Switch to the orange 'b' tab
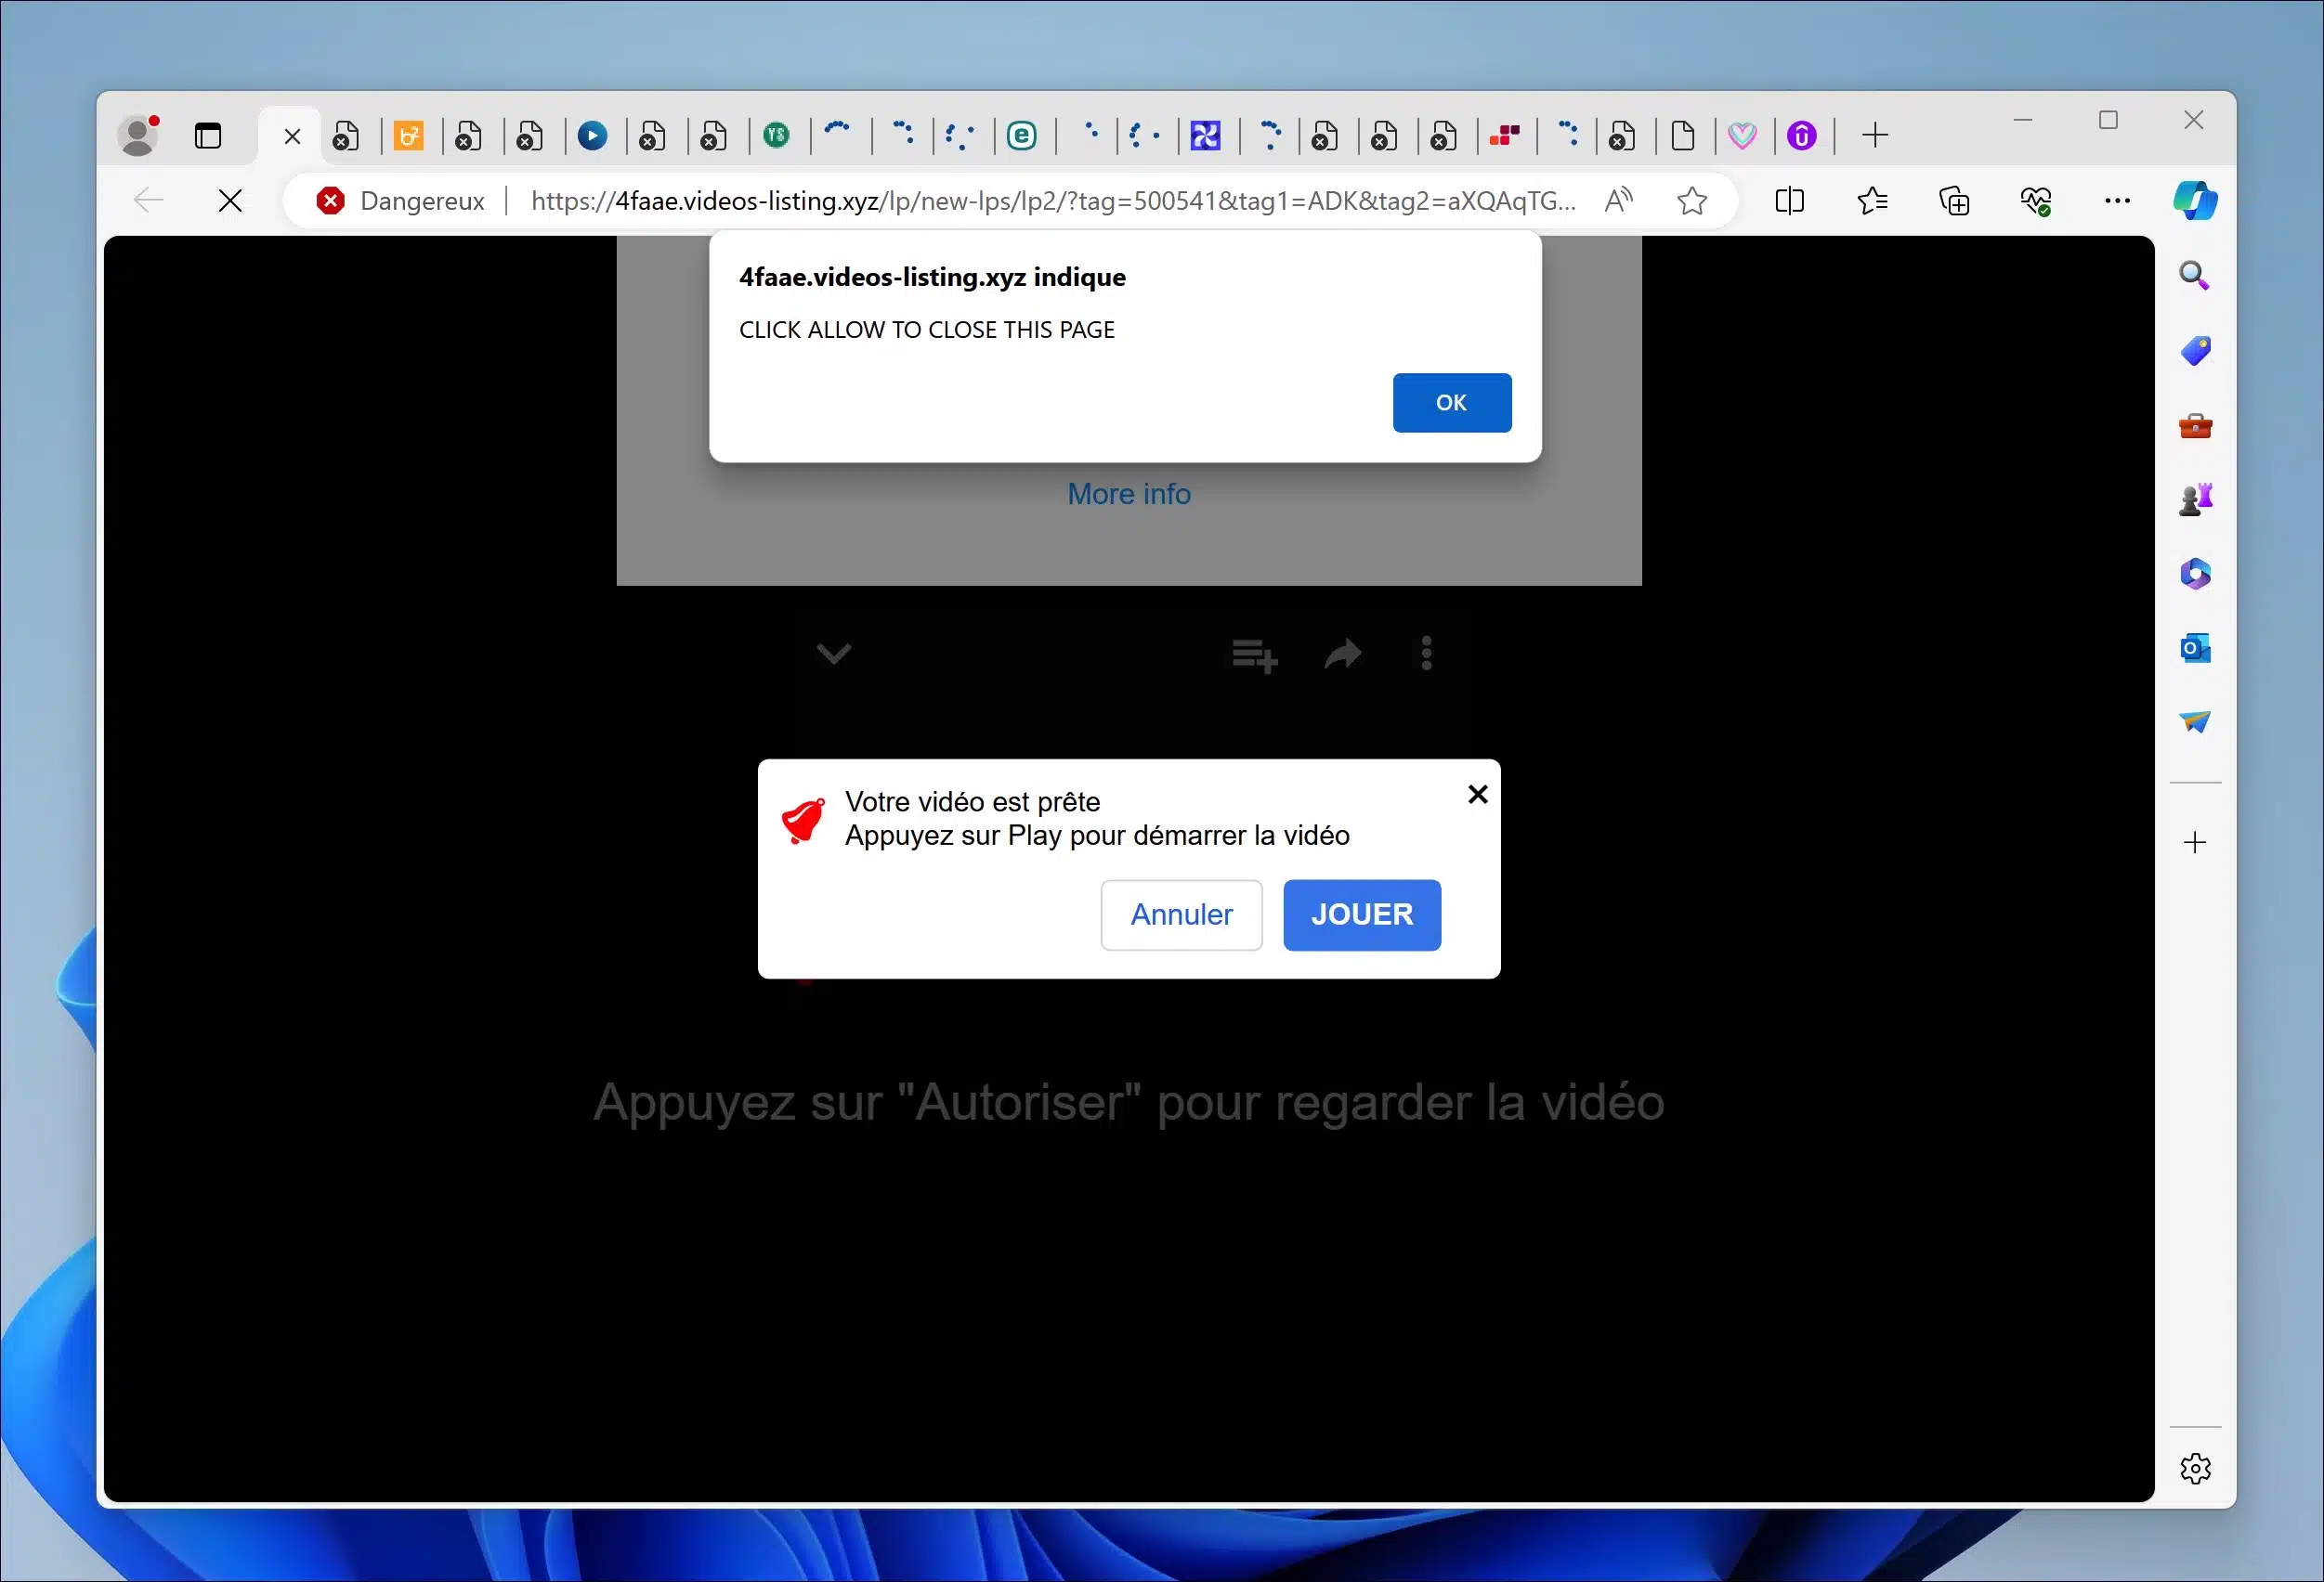Screen dimensions: 2324x1582 pyautogui.click(x=408, y=135)
